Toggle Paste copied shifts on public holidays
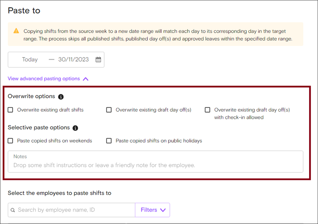318x224 pixels. 109,141
